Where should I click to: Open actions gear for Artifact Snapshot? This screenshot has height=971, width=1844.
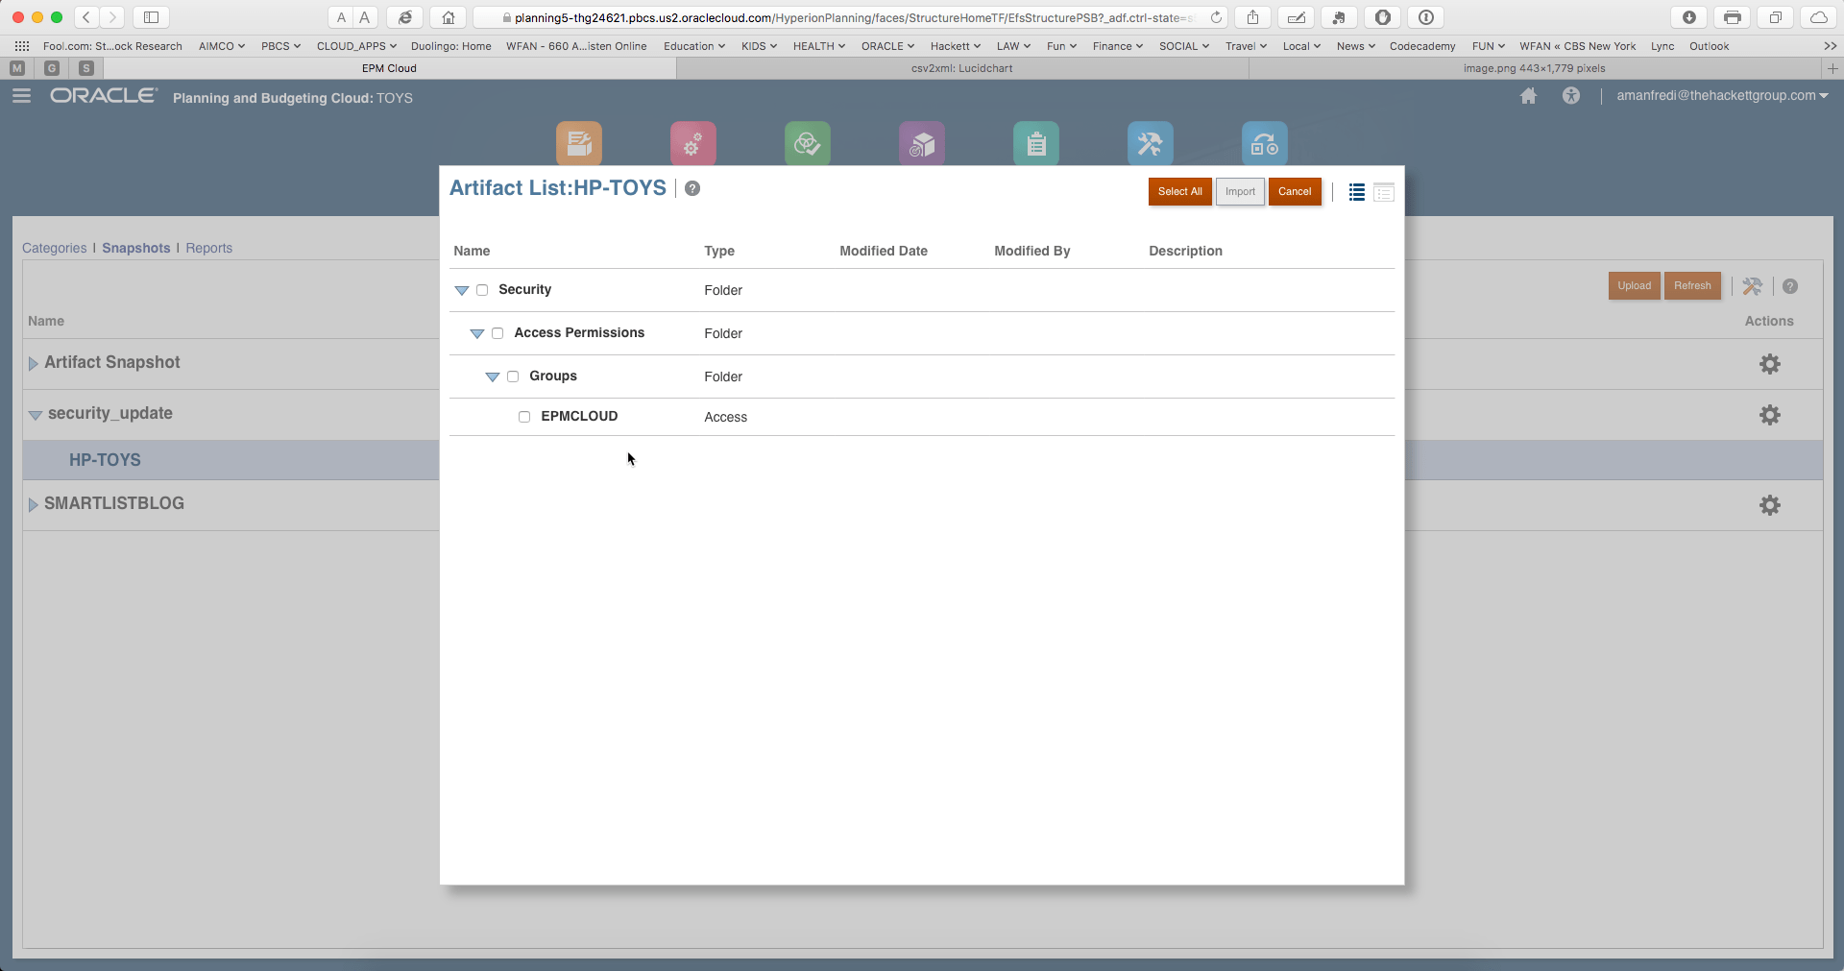point(1770,364)
